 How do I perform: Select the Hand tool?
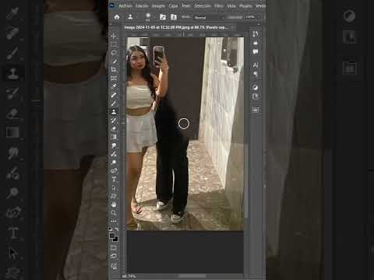pos(114,205)
